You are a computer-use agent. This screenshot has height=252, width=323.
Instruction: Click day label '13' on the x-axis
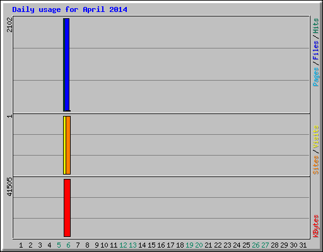click(x=132, y=245)
